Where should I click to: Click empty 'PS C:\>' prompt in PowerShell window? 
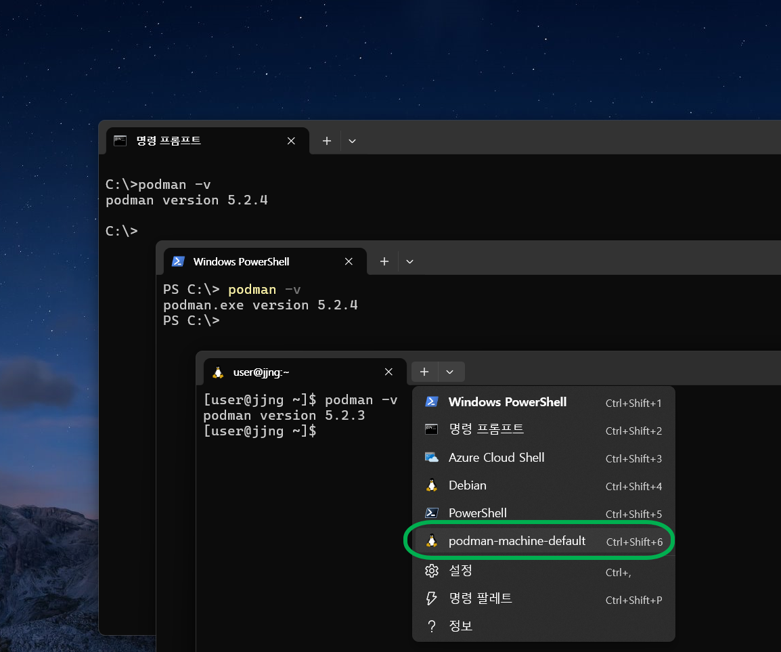tap(192, 320)
